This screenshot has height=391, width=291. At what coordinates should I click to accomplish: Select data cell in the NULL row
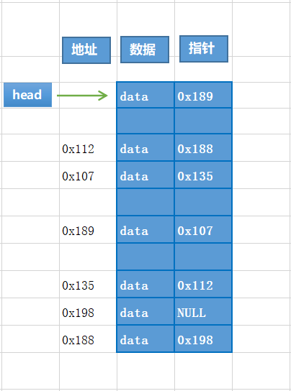coord(145,311)
